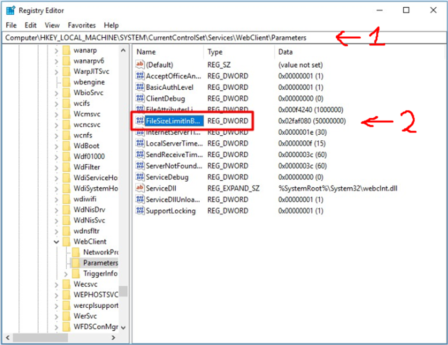Click the BasicAuthLevel DWORD icon
Viewport: 448px width, 345px height.
140,87
